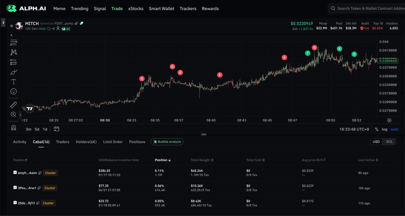This screenshot has width=405, height=216.
Task: Open Bubble analysis
Action: pos(167,142)
